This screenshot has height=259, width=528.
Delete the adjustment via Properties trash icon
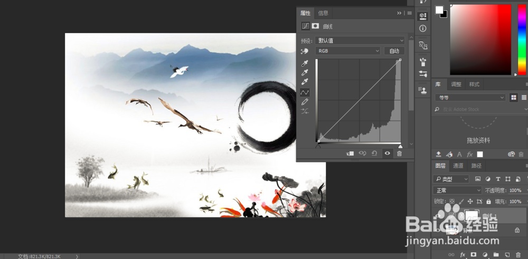(x=399, y=154)
